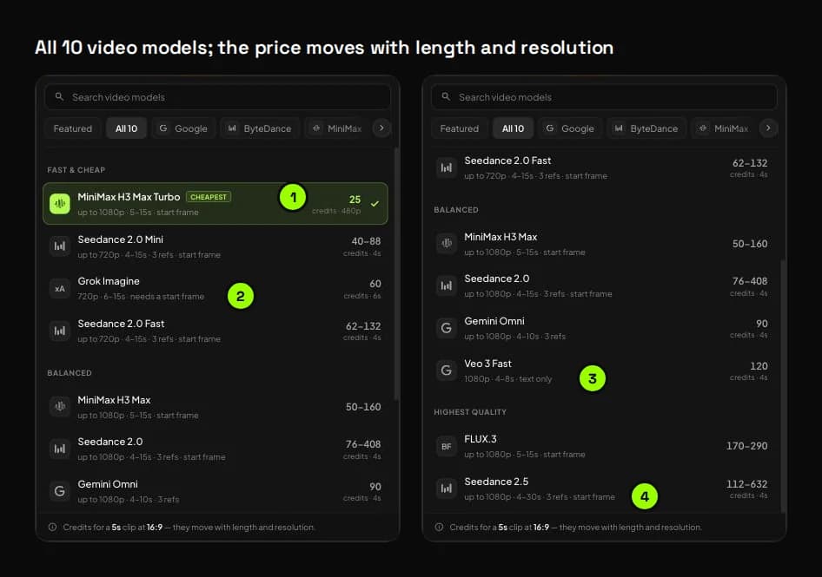Click the search magnifier icon in right panel
The width and height of the screenshot is (822, 577).
(x=446, y=97)
